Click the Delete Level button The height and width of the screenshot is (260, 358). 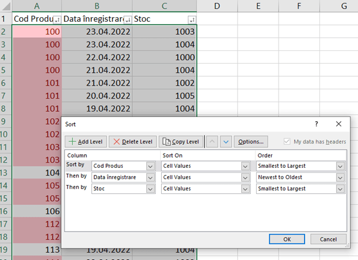pos(133,142)
